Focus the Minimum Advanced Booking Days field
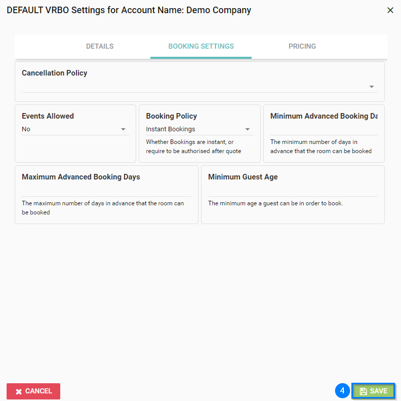The image size is (401, 401). pos(324,130)
